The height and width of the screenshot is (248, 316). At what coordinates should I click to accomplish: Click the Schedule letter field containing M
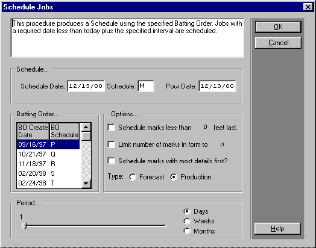146,86
